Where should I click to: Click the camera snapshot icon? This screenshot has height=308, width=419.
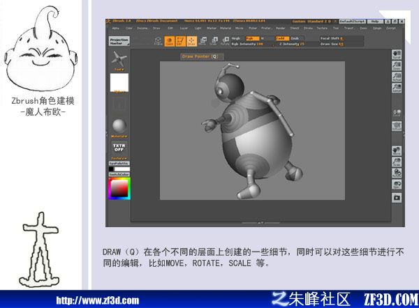point(397,198)
